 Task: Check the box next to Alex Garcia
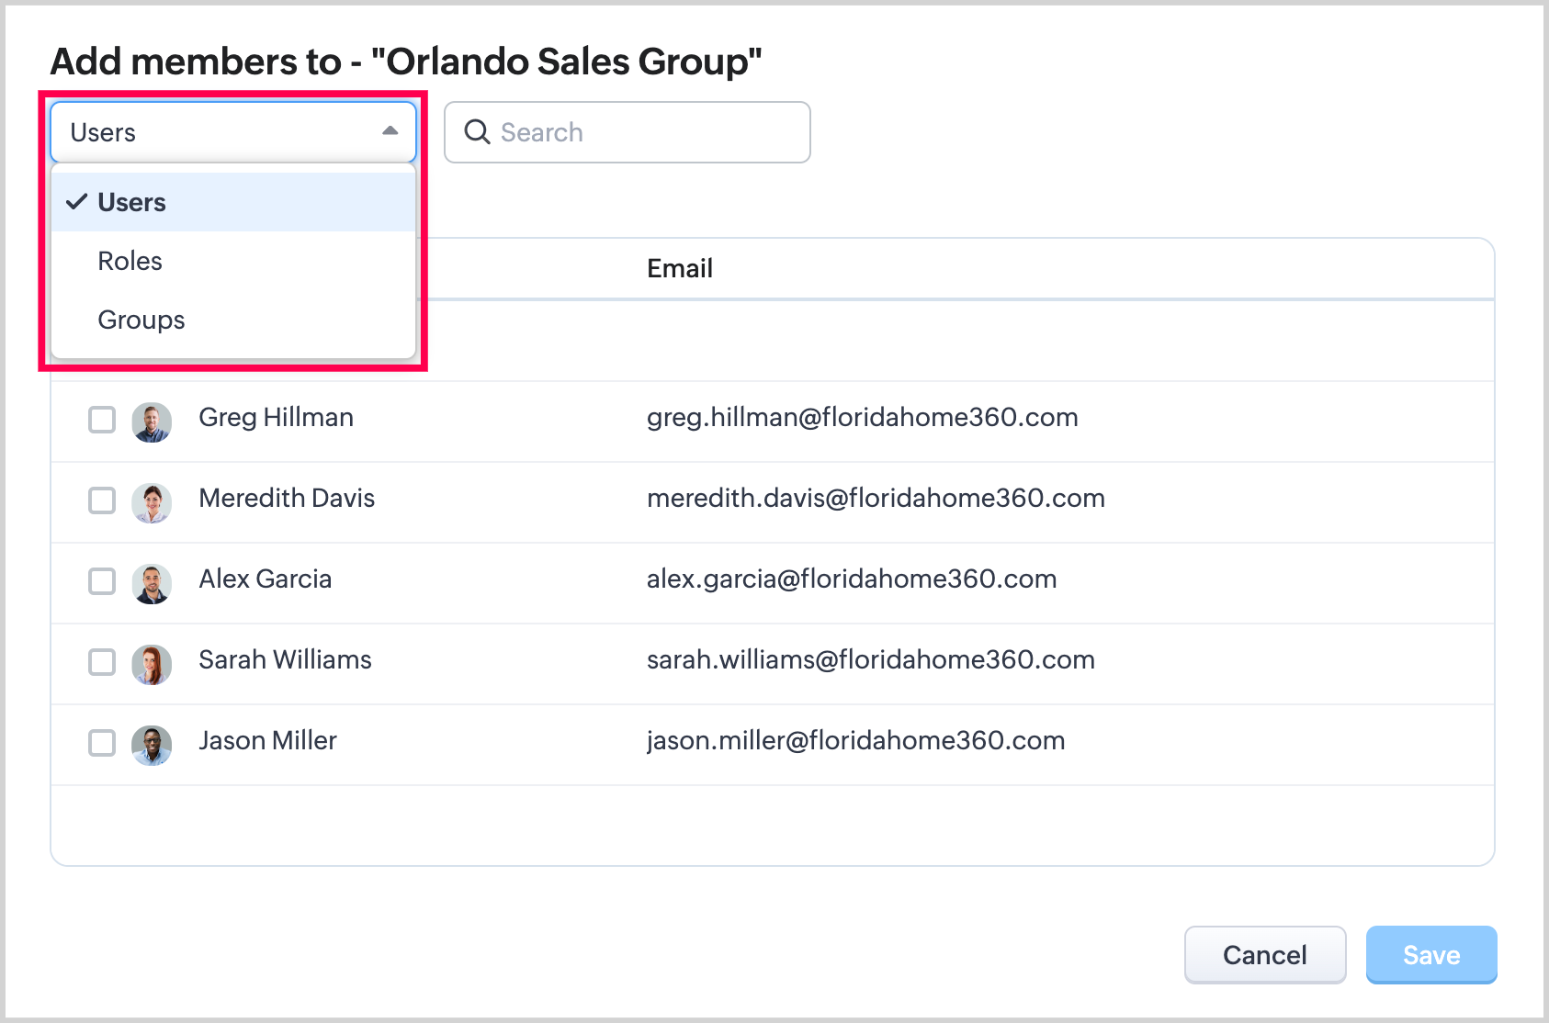coord(102,581)
